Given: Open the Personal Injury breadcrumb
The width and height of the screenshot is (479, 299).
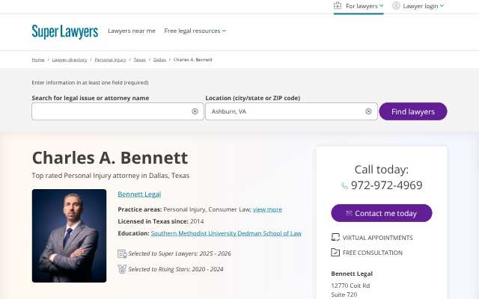Looking at the screenshot, I should point(110,60).
